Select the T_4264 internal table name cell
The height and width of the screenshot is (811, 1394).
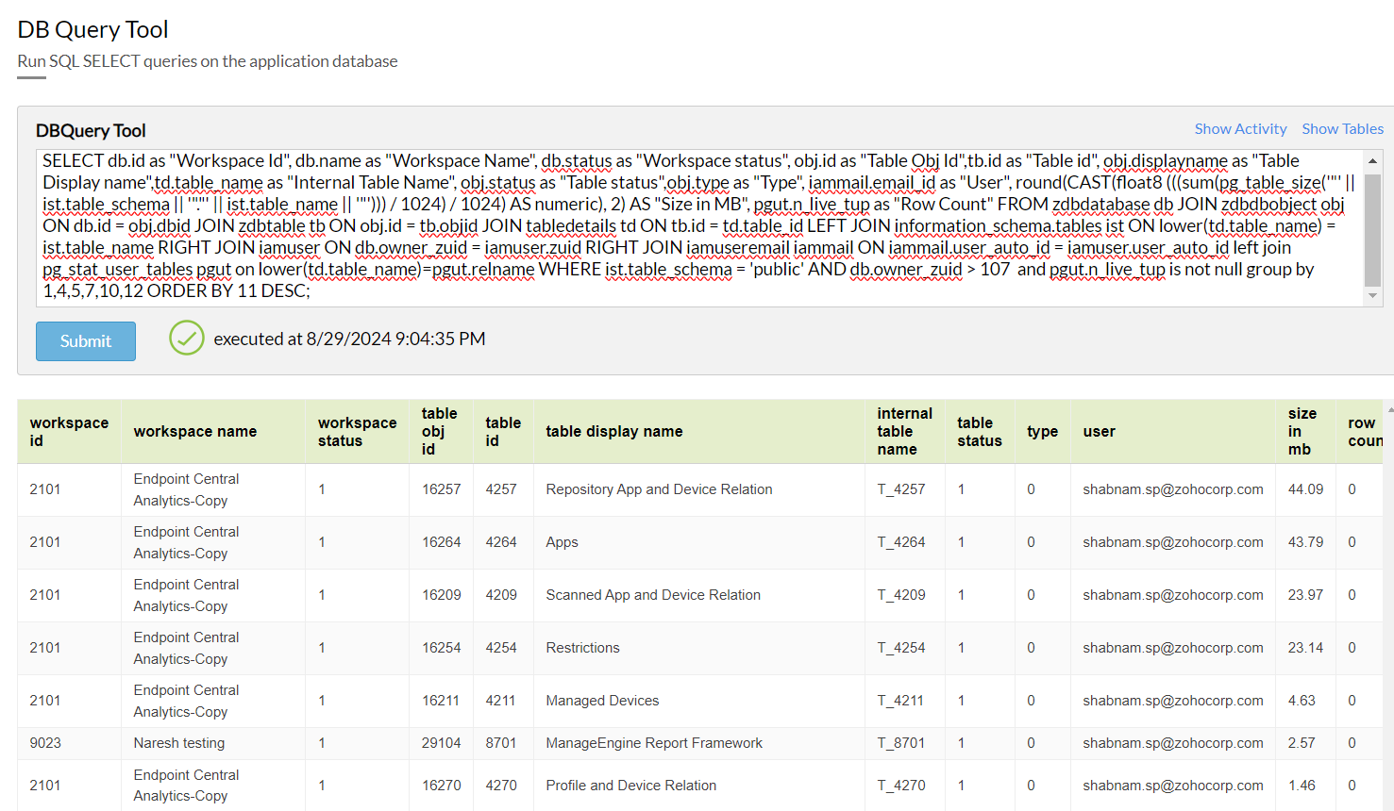pyautogui.click(x=901, y=542)
